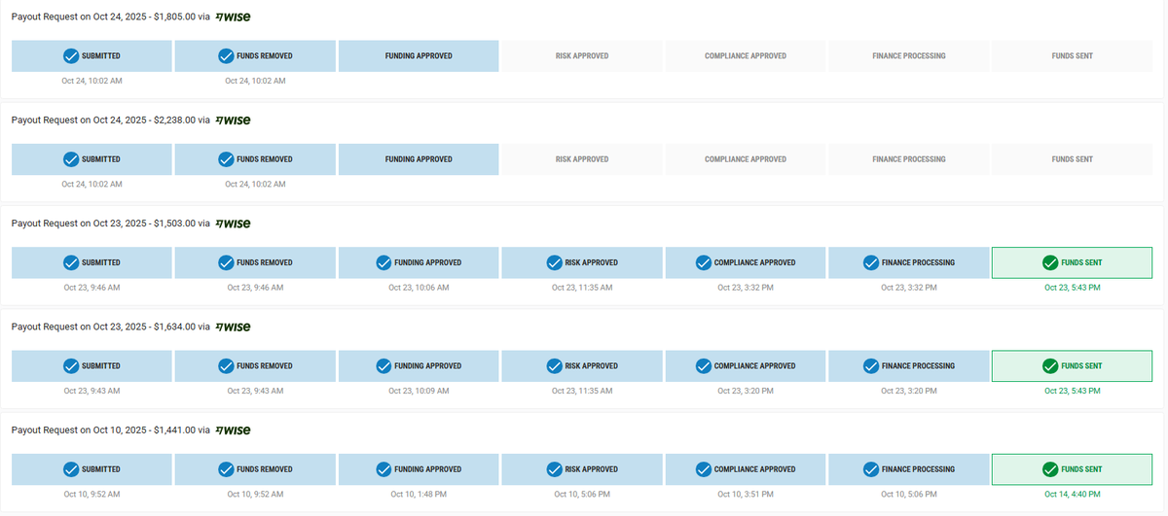
Task: Click the Finance Processing label in the $1,634.00 payout
Action: 918,366
